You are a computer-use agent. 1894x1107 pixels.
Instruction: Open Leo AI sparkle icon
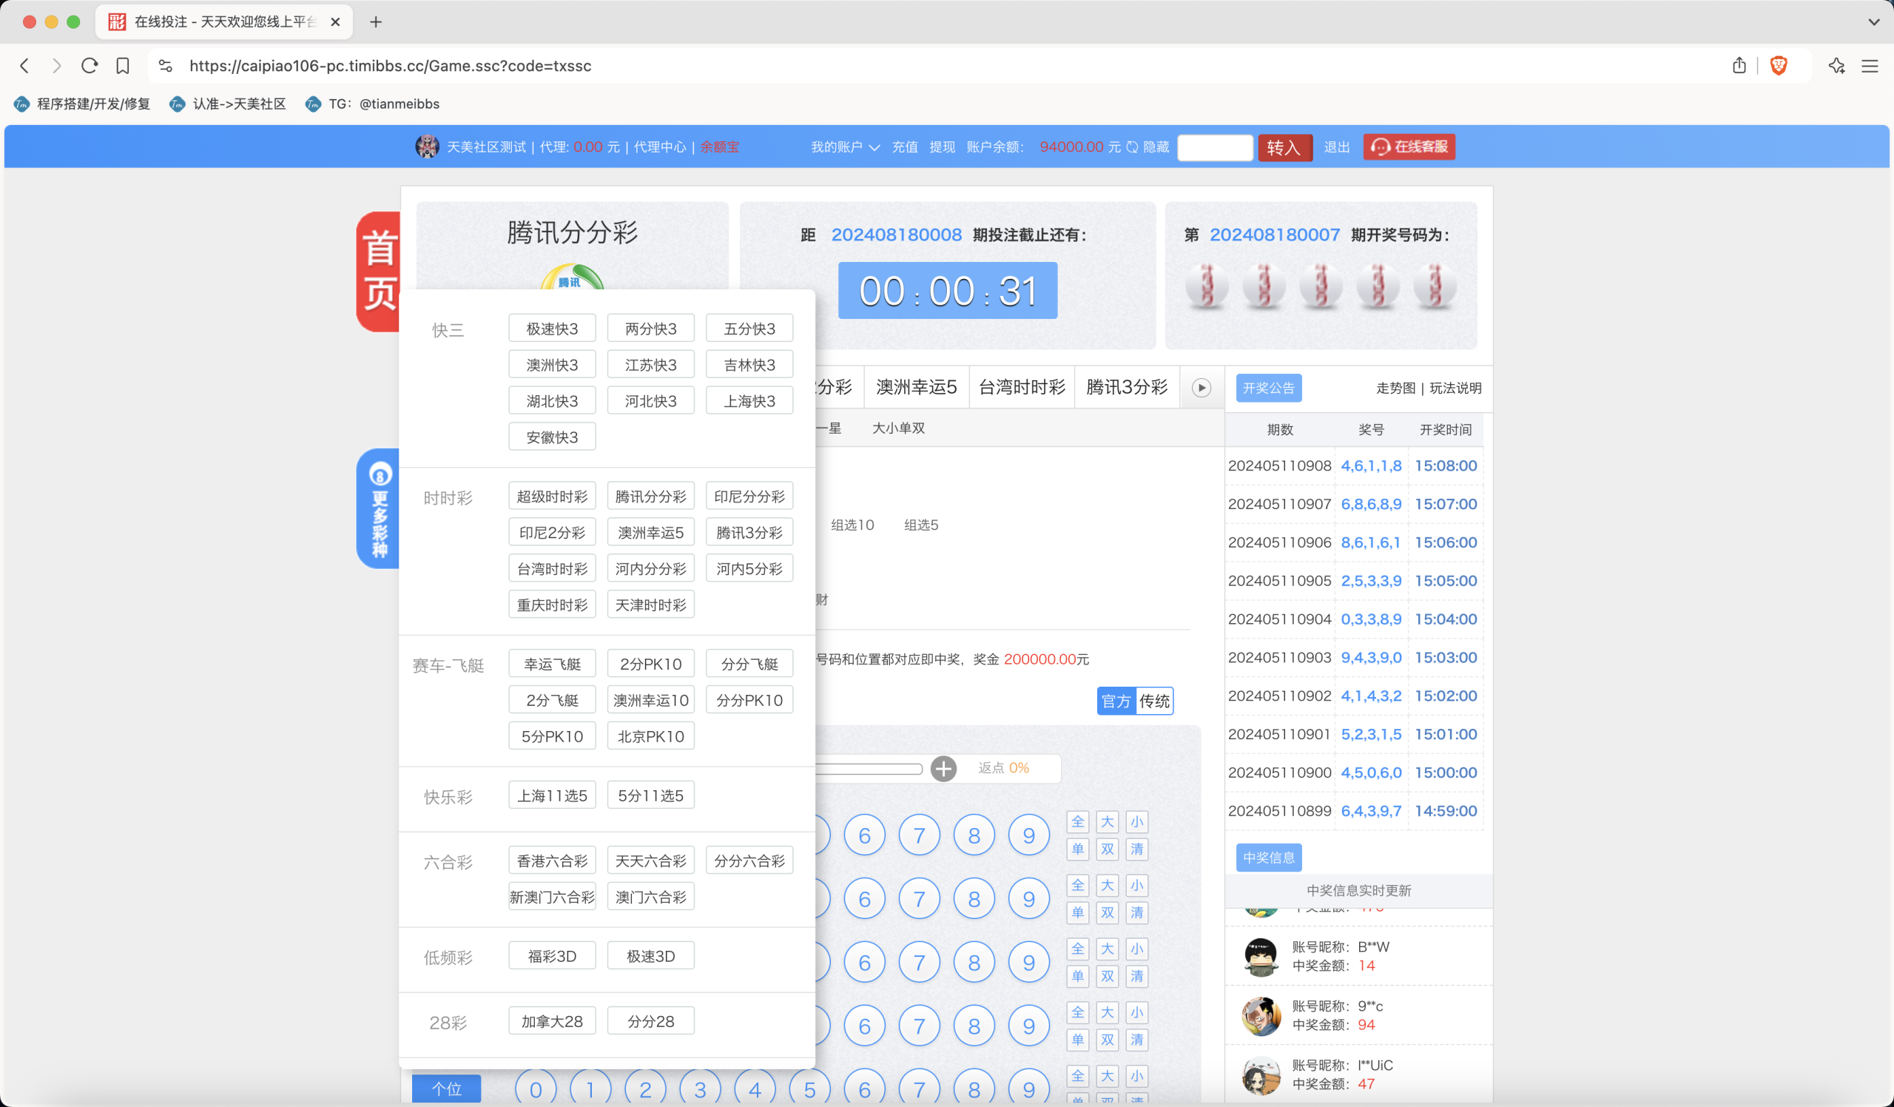(x=1837, y=66)
